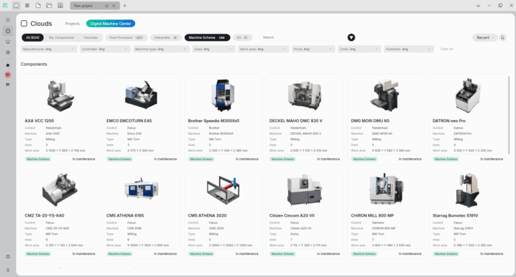Click Machine Schema tag on AXA VCC 1200 card
The width and height of the screenshot is (516, 277).
tap(38, 159)
